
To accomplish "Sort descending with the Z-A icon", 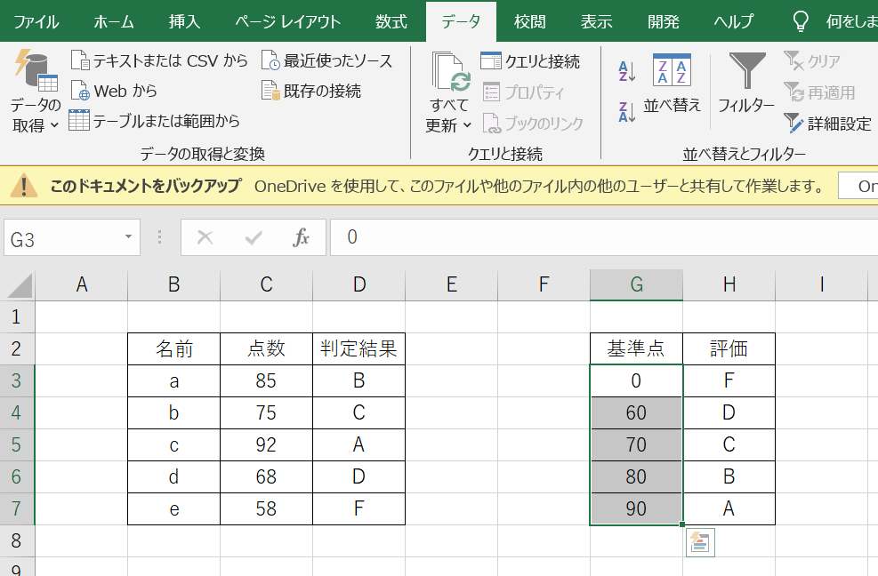I will 626,112.
